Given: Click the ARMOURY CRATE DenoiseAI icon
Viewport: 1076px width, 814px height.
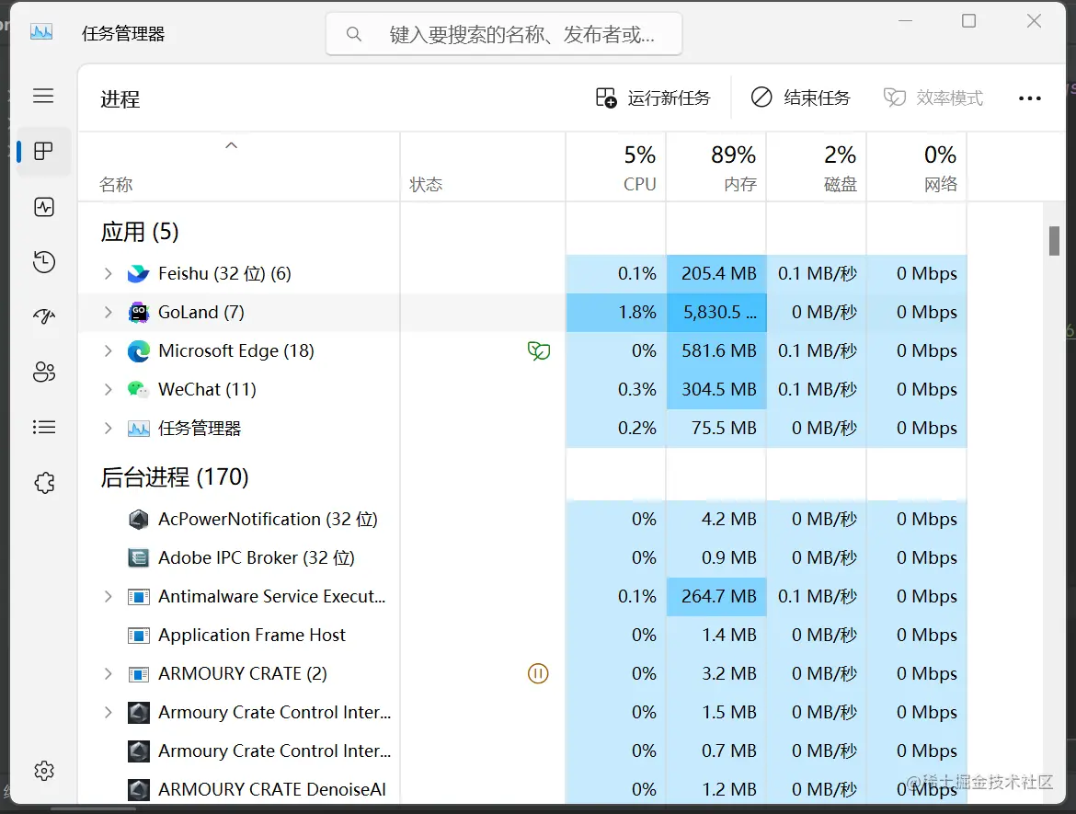Looking at the screenshot, I should coord(139,789).
